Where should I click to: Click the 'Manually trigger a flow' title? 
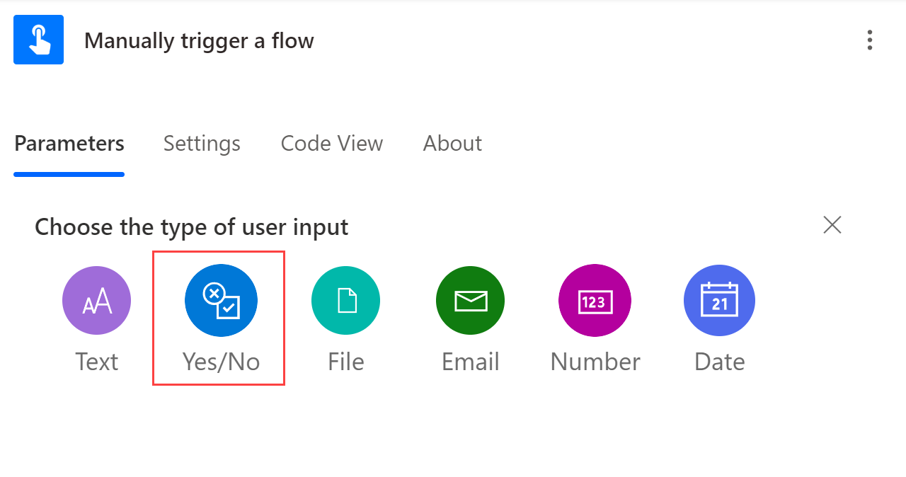199,41
